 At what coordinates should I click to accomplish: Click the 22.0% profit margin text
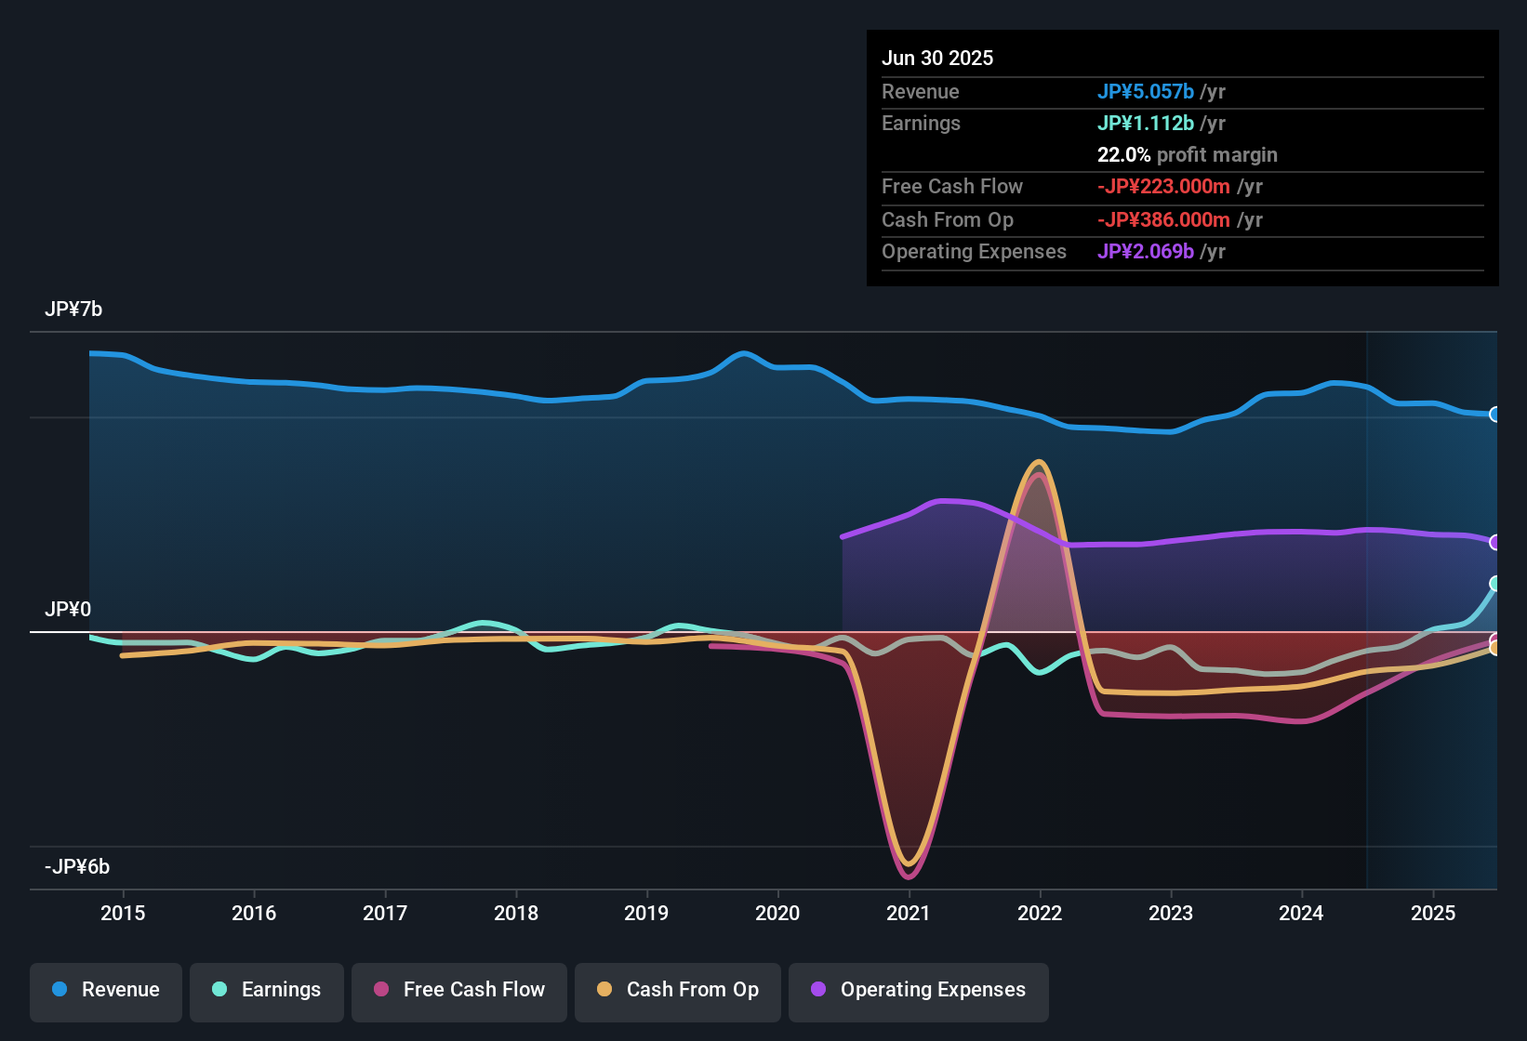click(1188, 155)
